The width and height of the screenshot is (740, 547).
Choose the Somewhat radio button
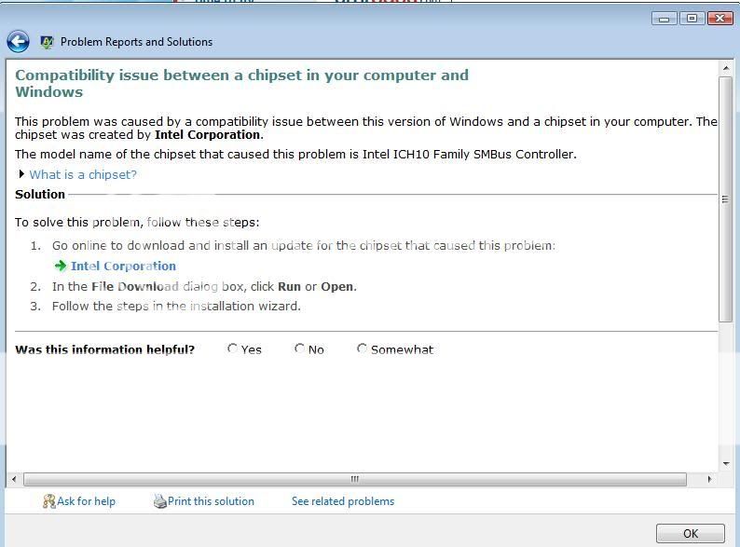362,349
